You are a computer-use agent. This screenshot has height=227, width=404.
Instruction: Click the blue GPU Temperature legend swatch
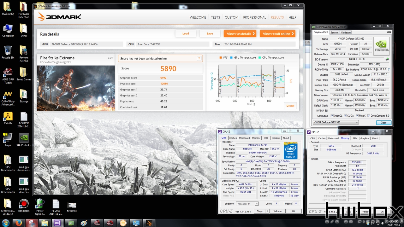click(231, 58)
